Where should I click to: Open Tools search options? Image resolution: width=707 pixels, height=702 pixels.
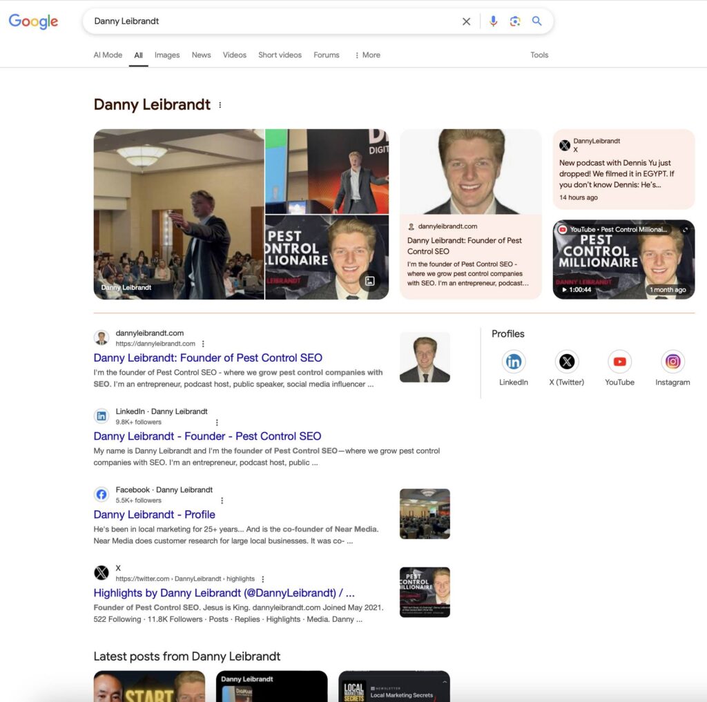pyautogui.click(x=539, y=55)
